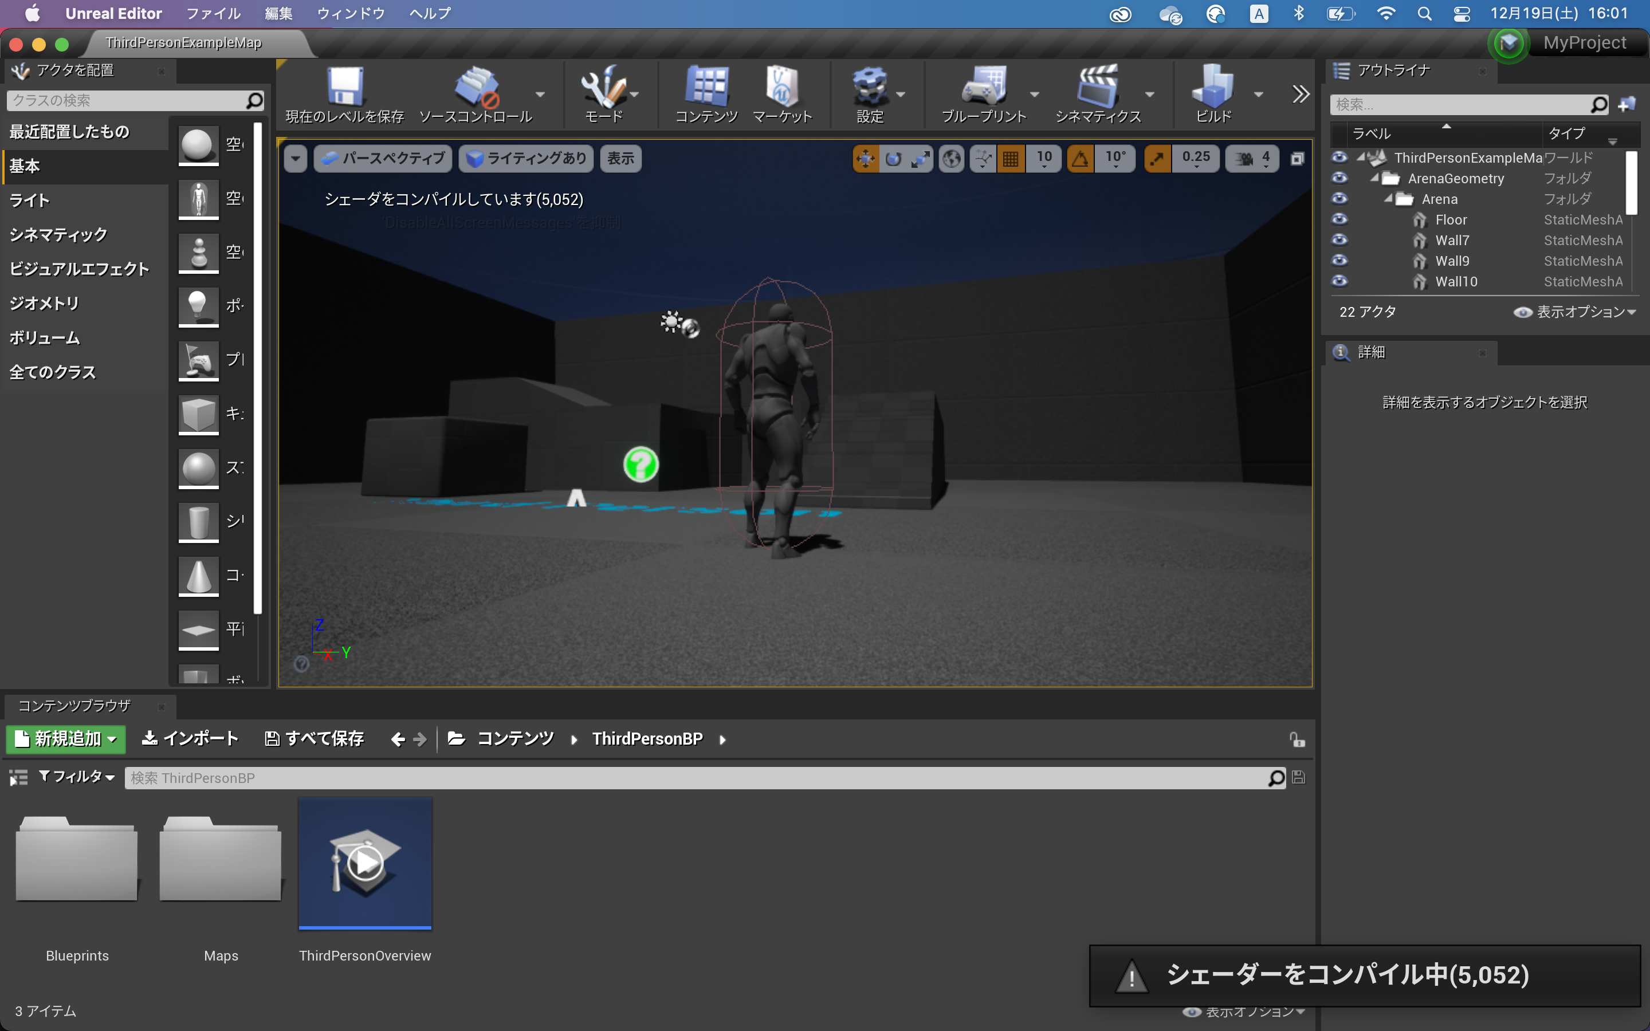Open the 編集 menu
Viewport: 1650px width, 1031px height.
pyautogui.click(x=279, y=14)
